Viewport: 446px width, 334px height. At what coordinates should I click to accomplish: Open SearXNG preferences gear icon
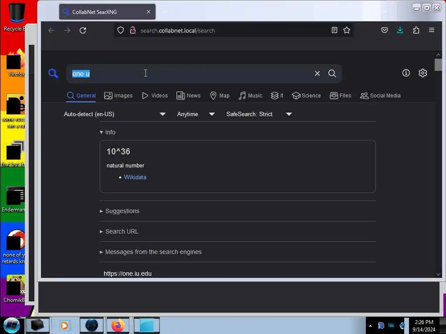422,73
